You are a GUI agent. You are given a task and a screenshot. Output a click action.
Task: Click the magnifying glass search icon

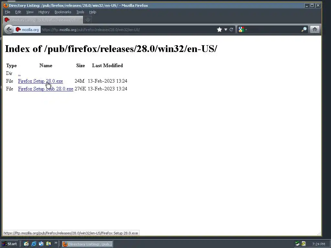(304, 29)
